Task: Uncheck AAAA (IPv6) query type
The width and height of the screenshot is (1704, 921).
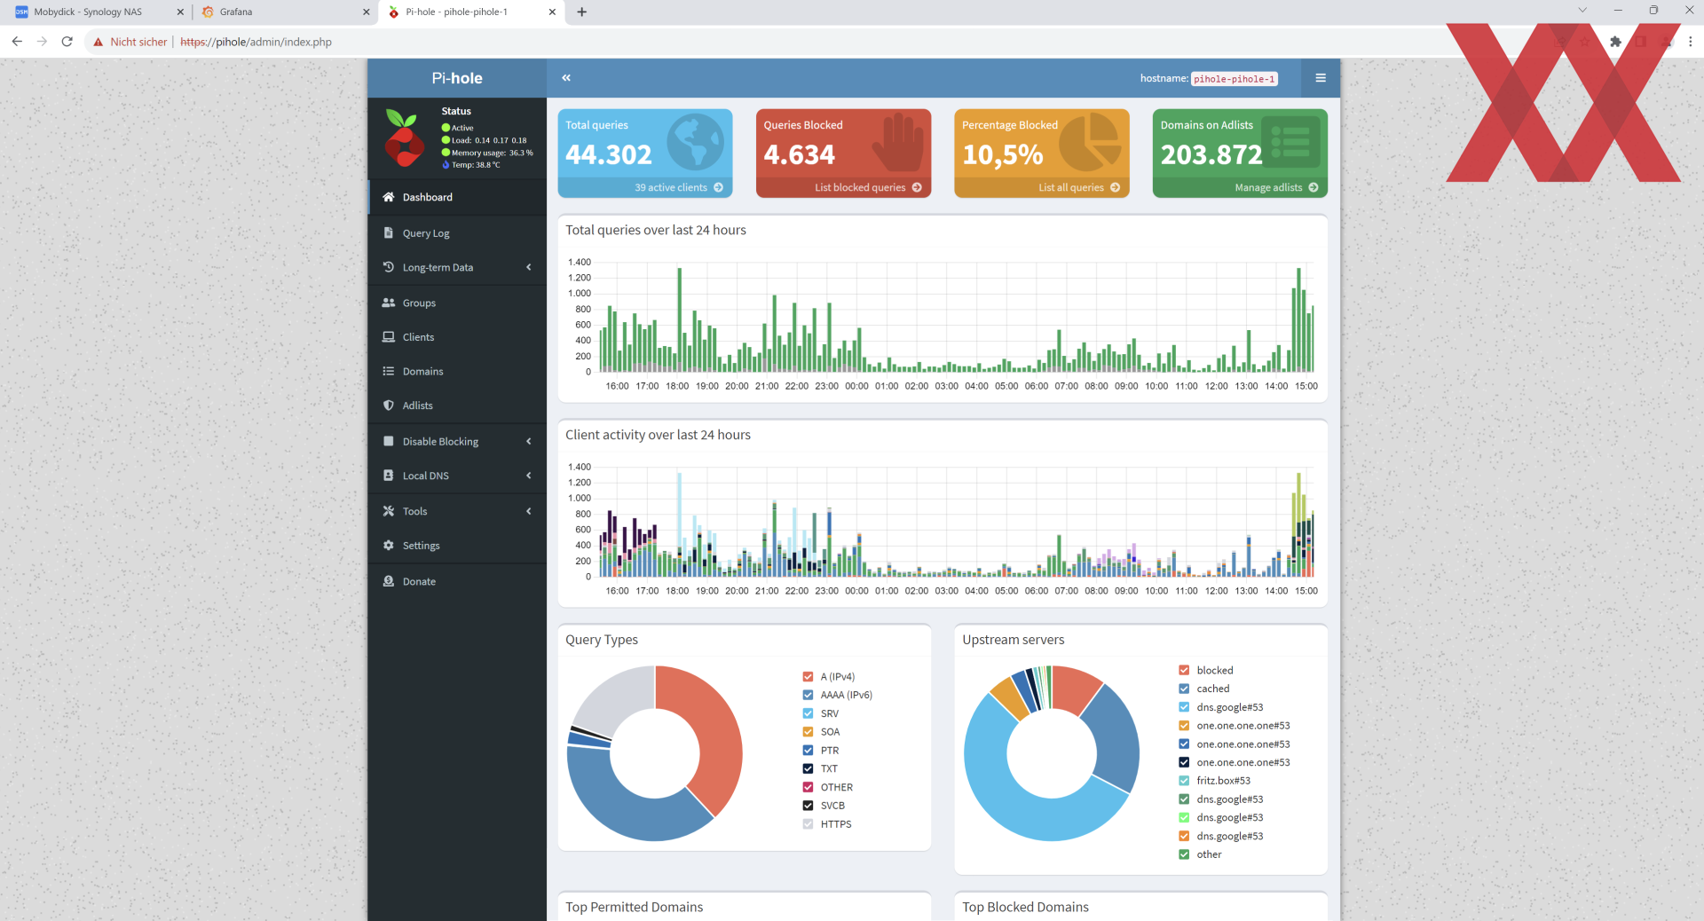Action: (808, 695)
